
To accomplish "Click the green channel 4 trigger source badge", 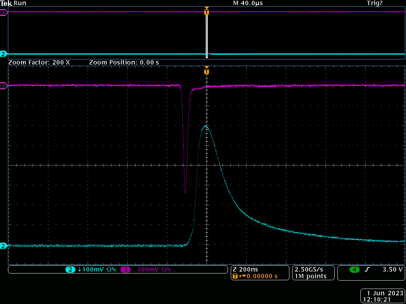I will click(354, 270).
